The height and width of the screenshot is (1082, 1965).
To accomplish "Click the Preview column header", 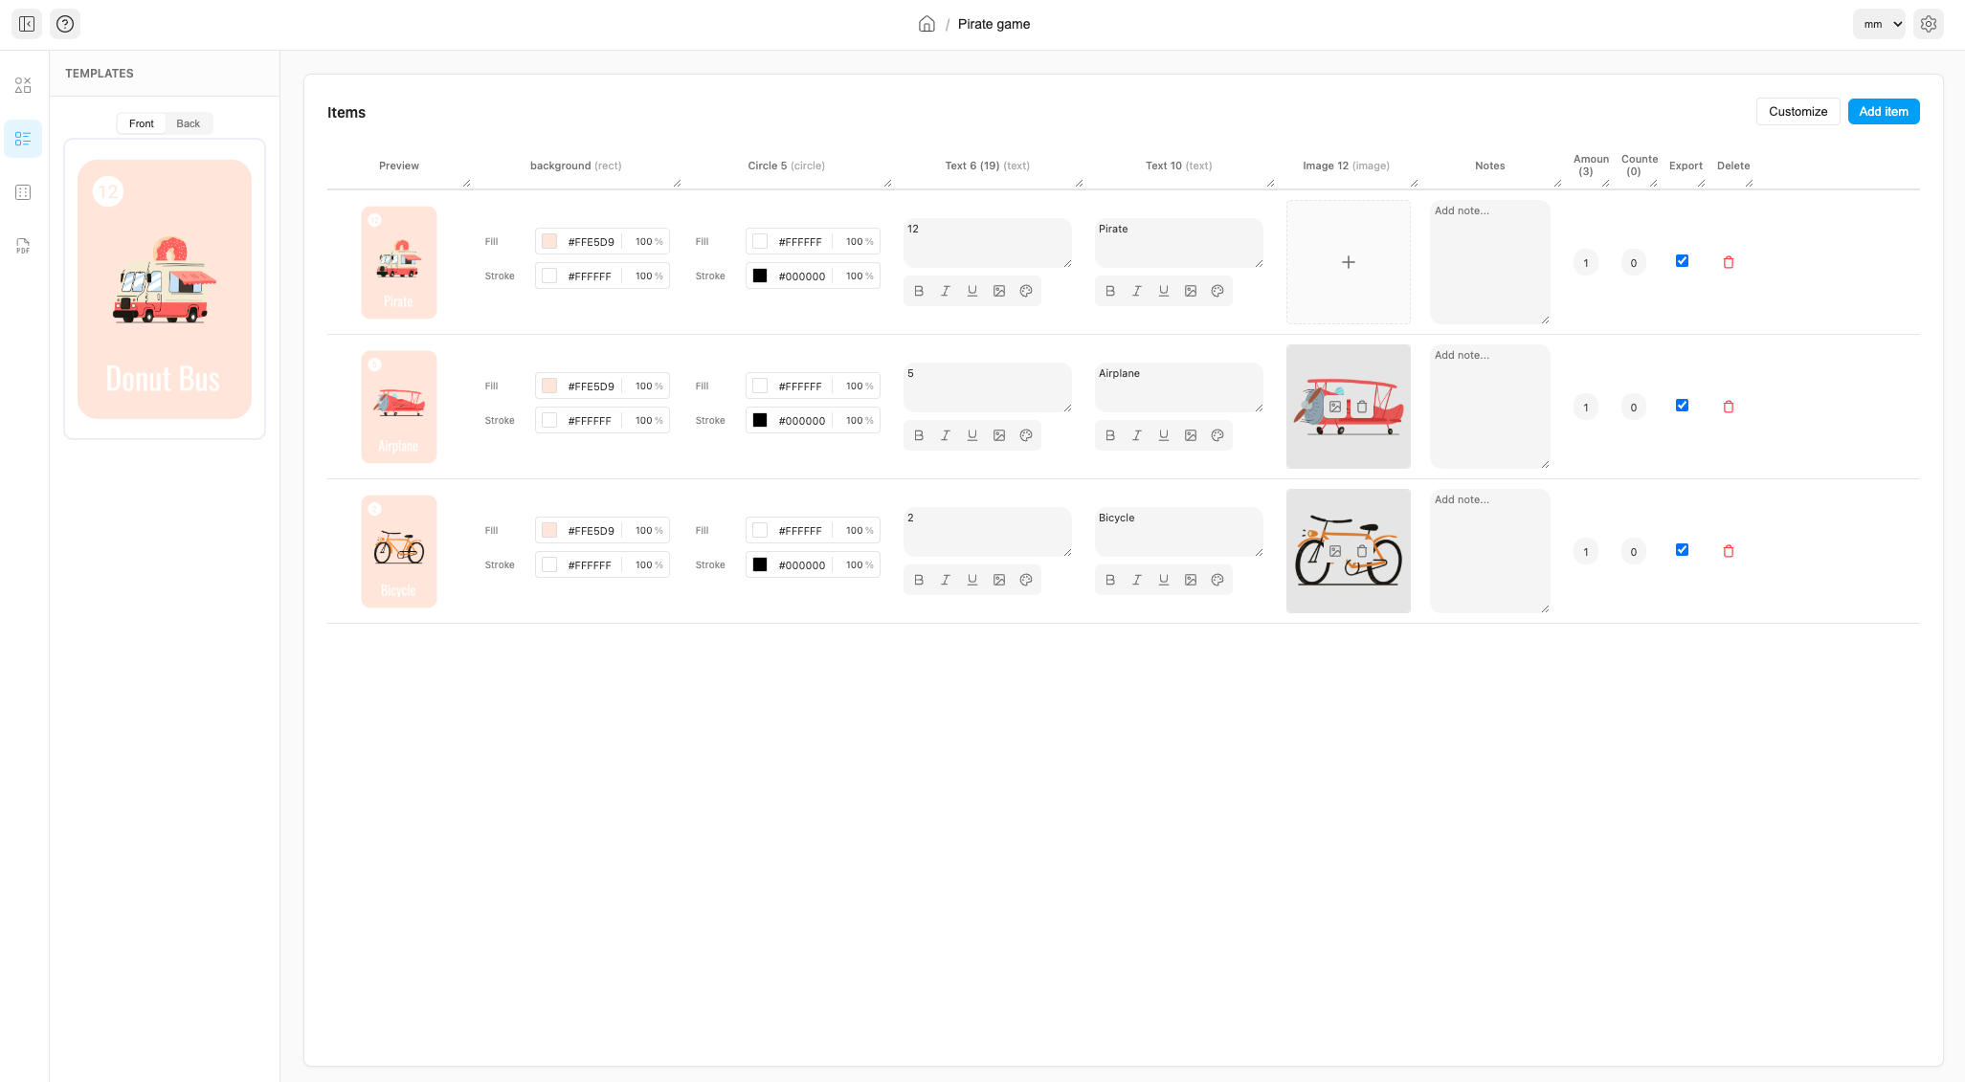I will [399, 166].
